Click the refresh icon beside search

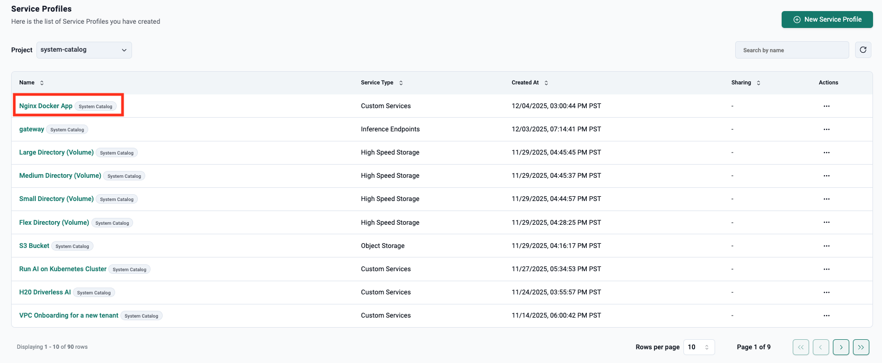[x=863, y=50]
